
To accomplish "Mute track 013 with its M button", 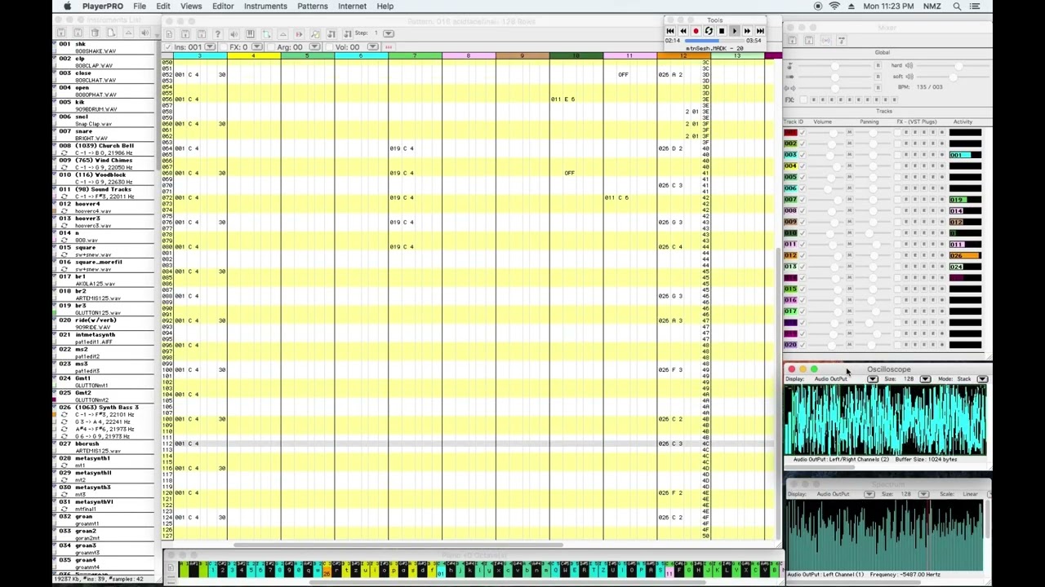I will [849, 266].
